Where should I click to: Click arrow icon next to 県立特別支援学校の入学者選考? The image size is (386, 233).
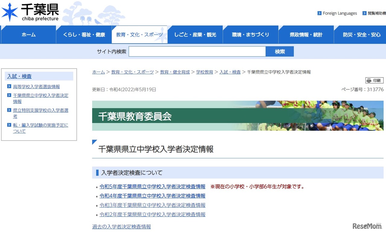(x=9, y=110)
